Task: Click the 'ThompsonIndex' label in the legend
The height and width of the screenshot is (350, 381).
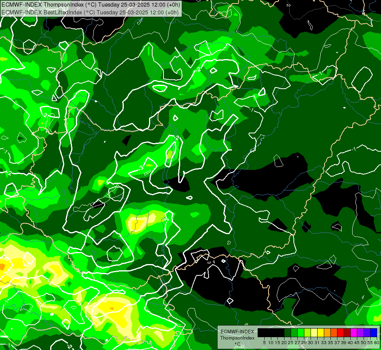Action: tap(237, 338)
